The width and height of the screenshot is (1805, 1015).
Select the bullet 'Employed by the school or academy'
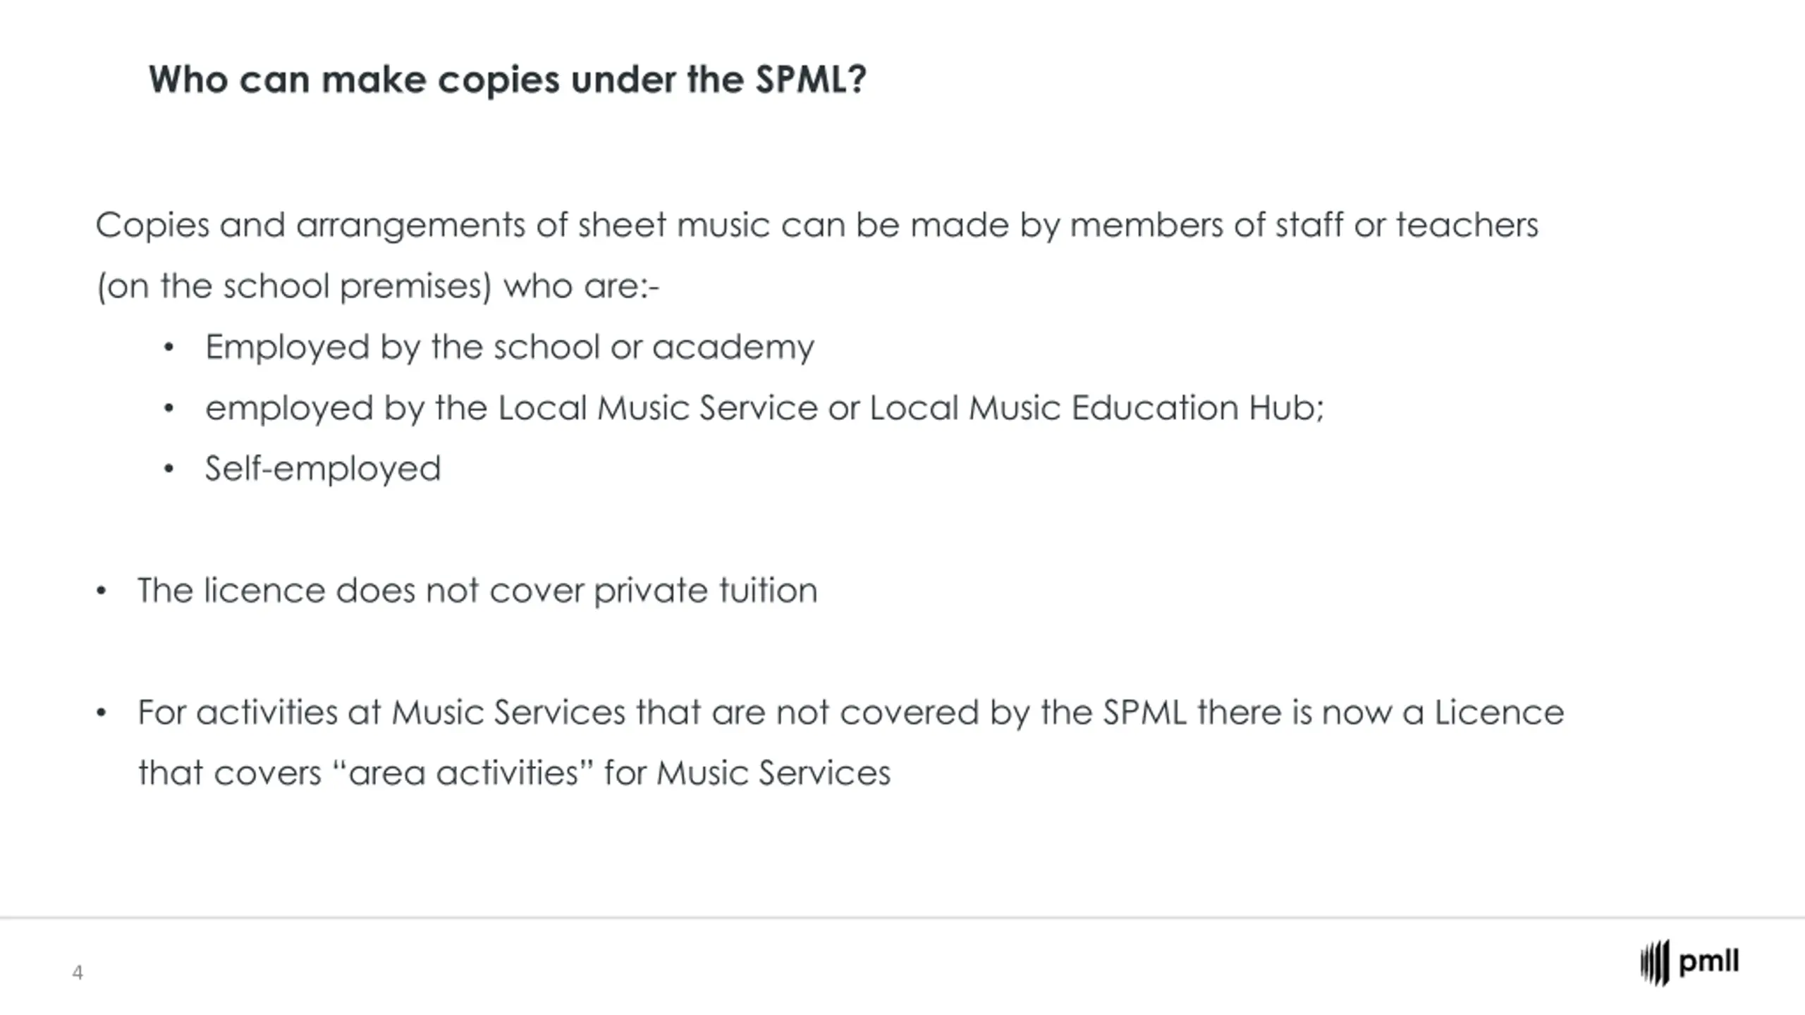(510, 347)
